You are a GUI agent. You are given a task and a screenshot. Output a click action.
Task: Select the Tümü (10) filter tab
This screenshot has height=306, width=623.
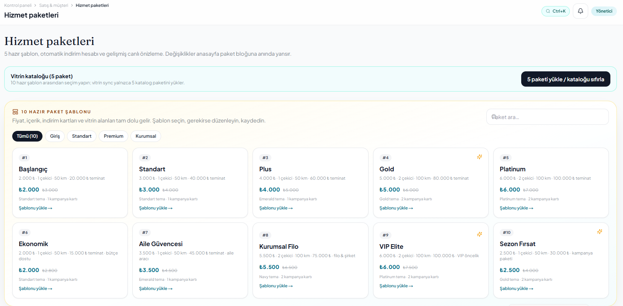tap(27, 136)
